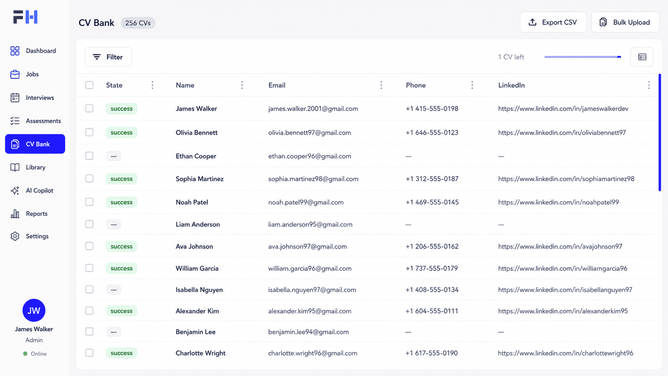Click the name Isabella Nguyen
The image size is (668, 376).
tap(199, 290)
